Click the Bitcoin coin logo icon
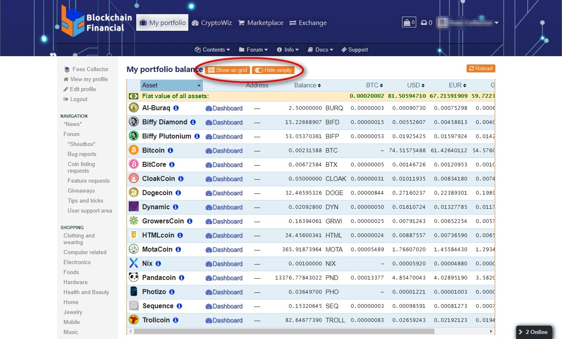Viewport: 562px width, 339px height. click(134, 150)
